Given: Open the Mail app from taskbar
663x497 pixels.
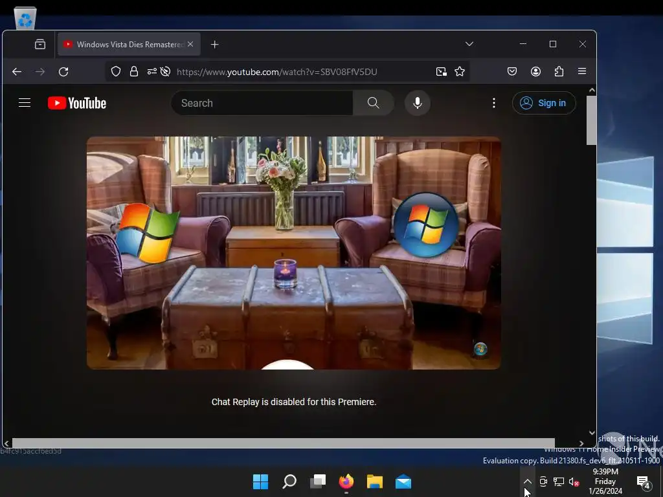Looking at the screenshot, I should coord(403,481).
